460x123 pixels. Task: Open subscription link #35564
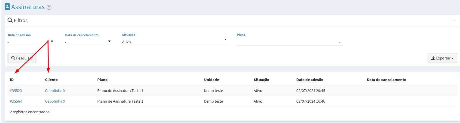(16, 101)
